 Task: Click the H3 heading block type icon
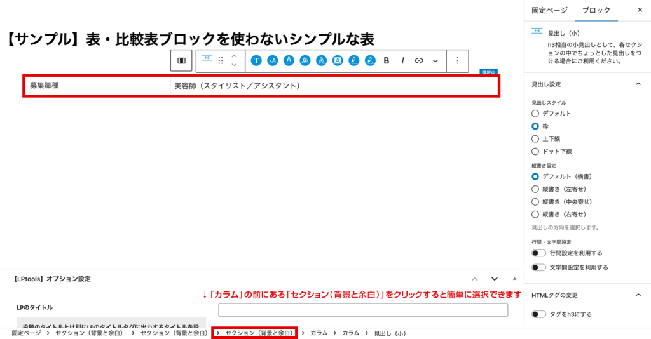click(x=207, y=58)
